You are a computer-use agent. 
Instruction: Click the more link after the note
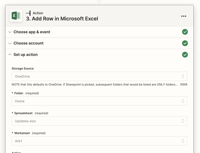click(184, 84)
